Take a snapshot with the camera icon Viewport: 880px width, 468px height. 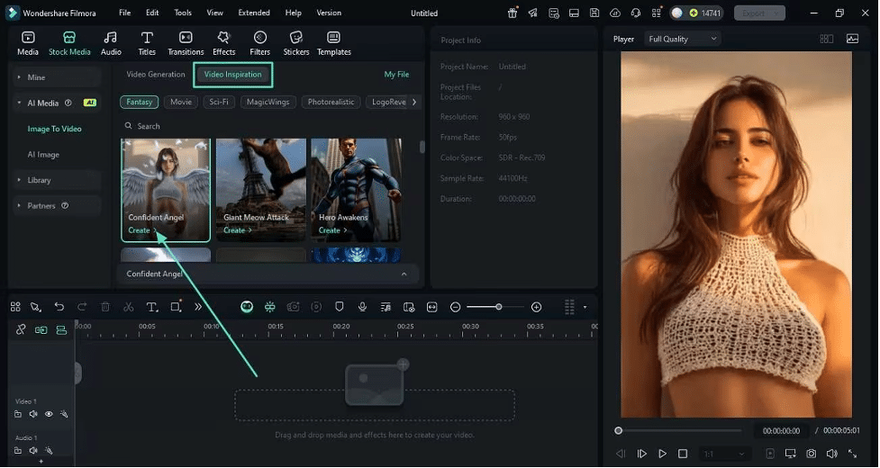click(811, 454)
